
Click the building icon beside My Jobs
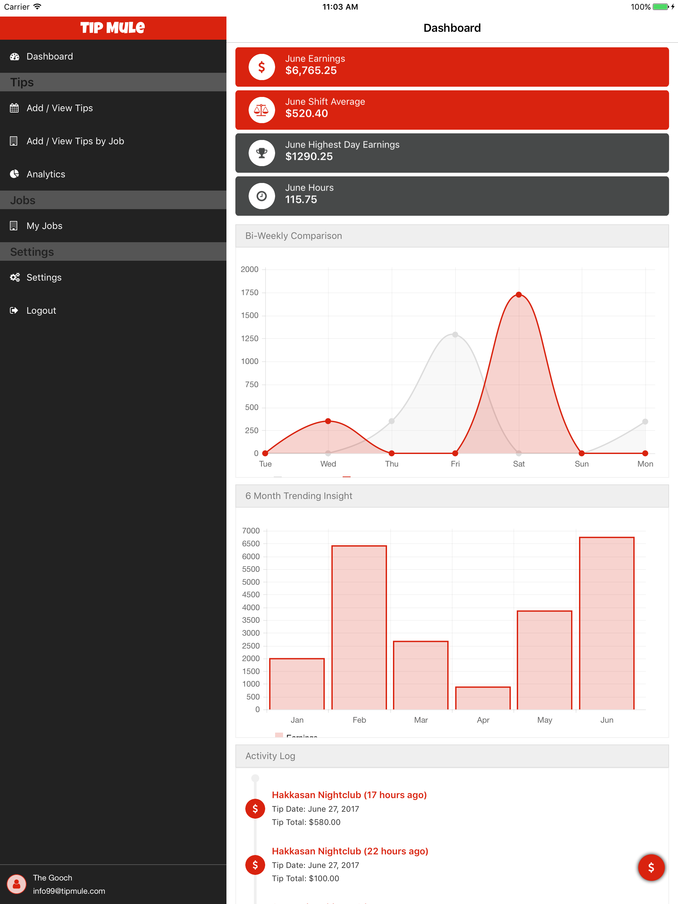pos(14,226)
